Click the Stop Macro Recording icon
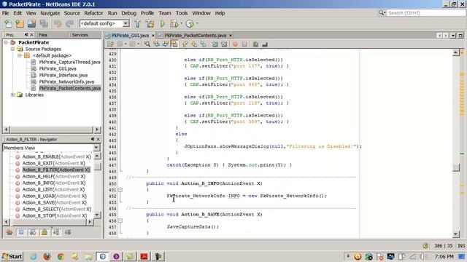Screen dimensions: 467x262 pyautogui.click(x=244, y=44)
